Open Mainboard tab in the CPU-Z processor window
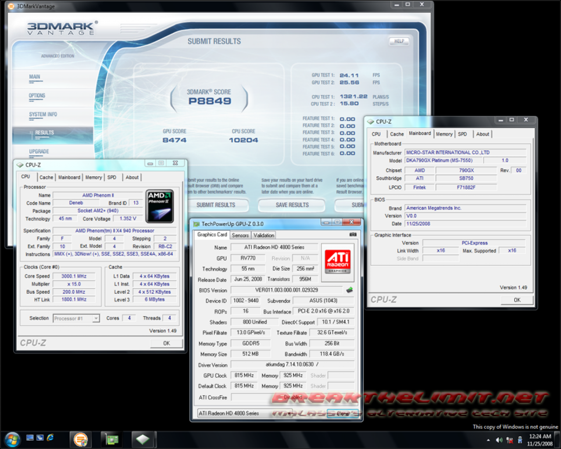The width and height of the screenshot is (561, 449). 69,178
